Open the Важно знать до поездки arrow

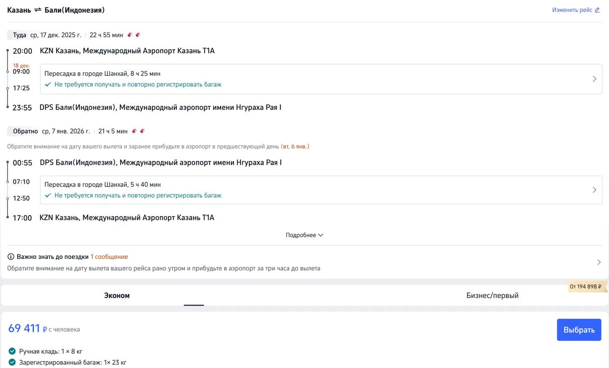(599, 262)
